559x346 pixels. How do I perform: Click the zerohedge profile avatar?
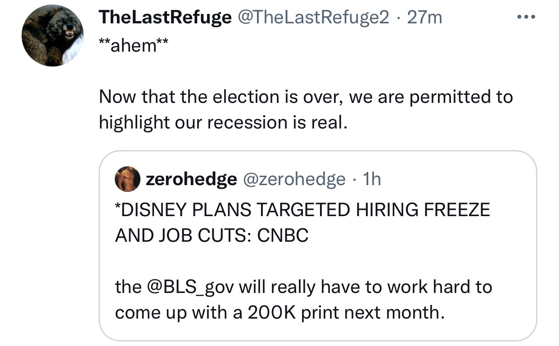(x=128, y=179)
